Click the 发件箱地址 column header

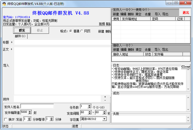[x=135, y=19]
